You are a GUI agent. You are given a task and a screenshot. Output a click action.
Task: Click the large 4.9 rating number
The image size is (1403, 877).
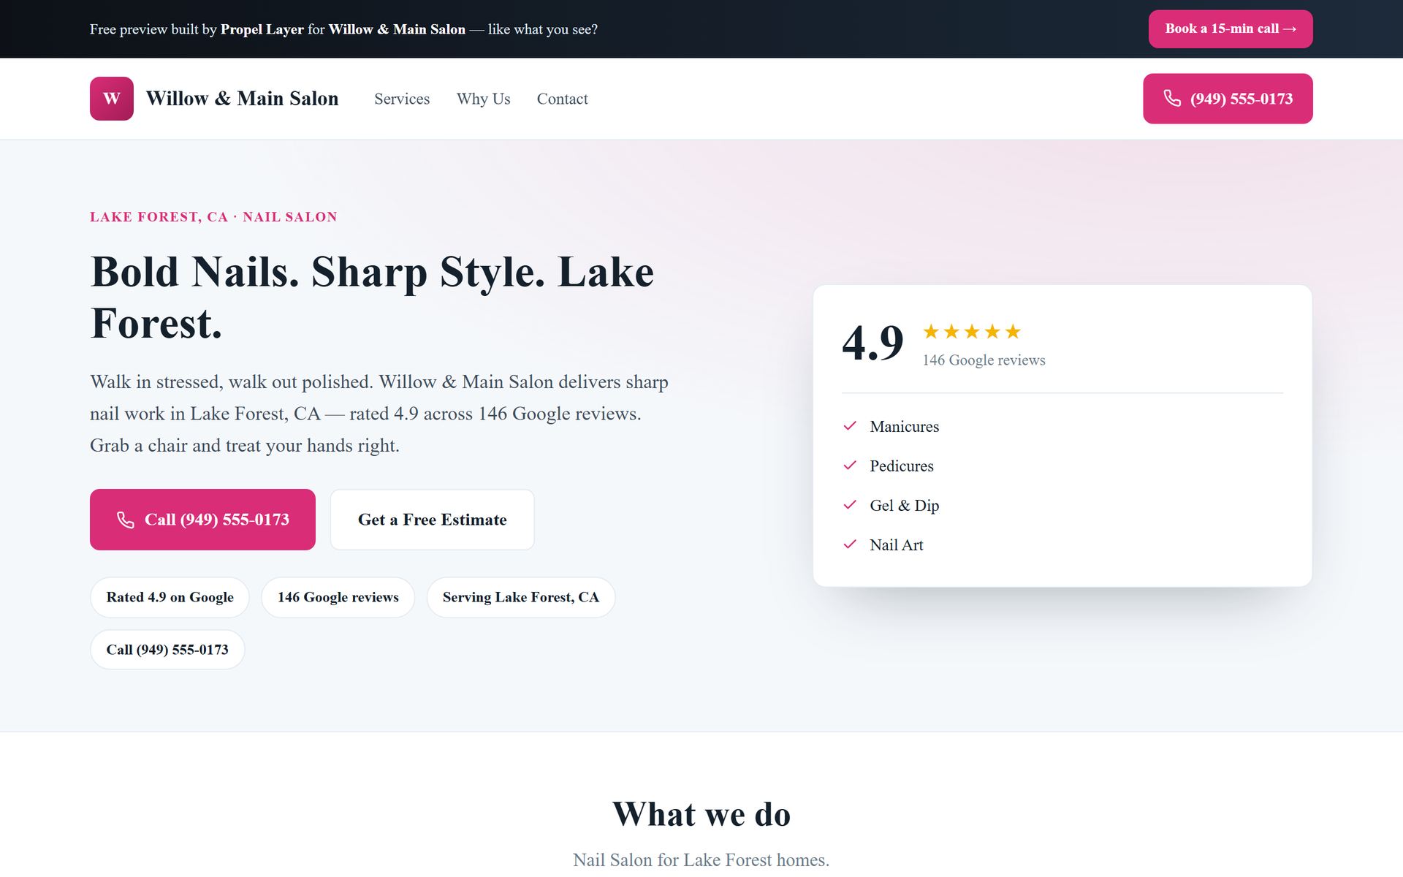coord(872,342)
